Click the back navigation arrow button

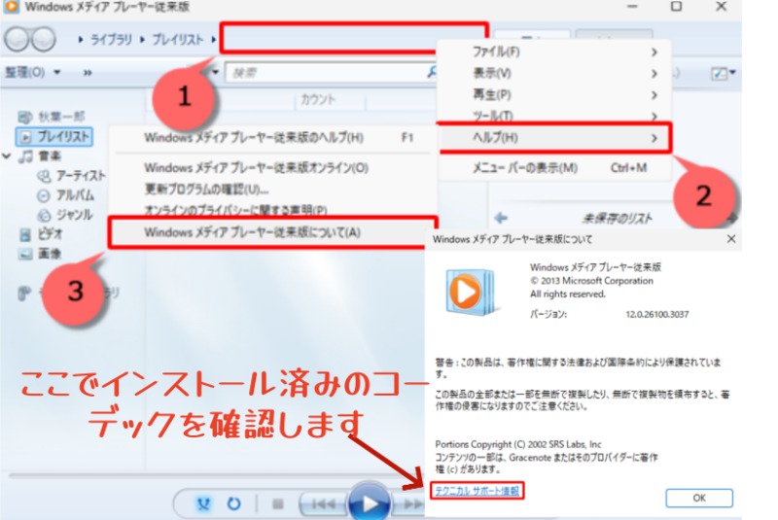point(17,39)
